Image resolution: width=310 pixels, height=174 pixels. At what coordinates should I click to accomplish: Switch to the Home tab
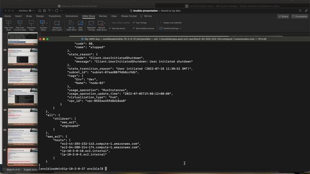pos(8,16)
